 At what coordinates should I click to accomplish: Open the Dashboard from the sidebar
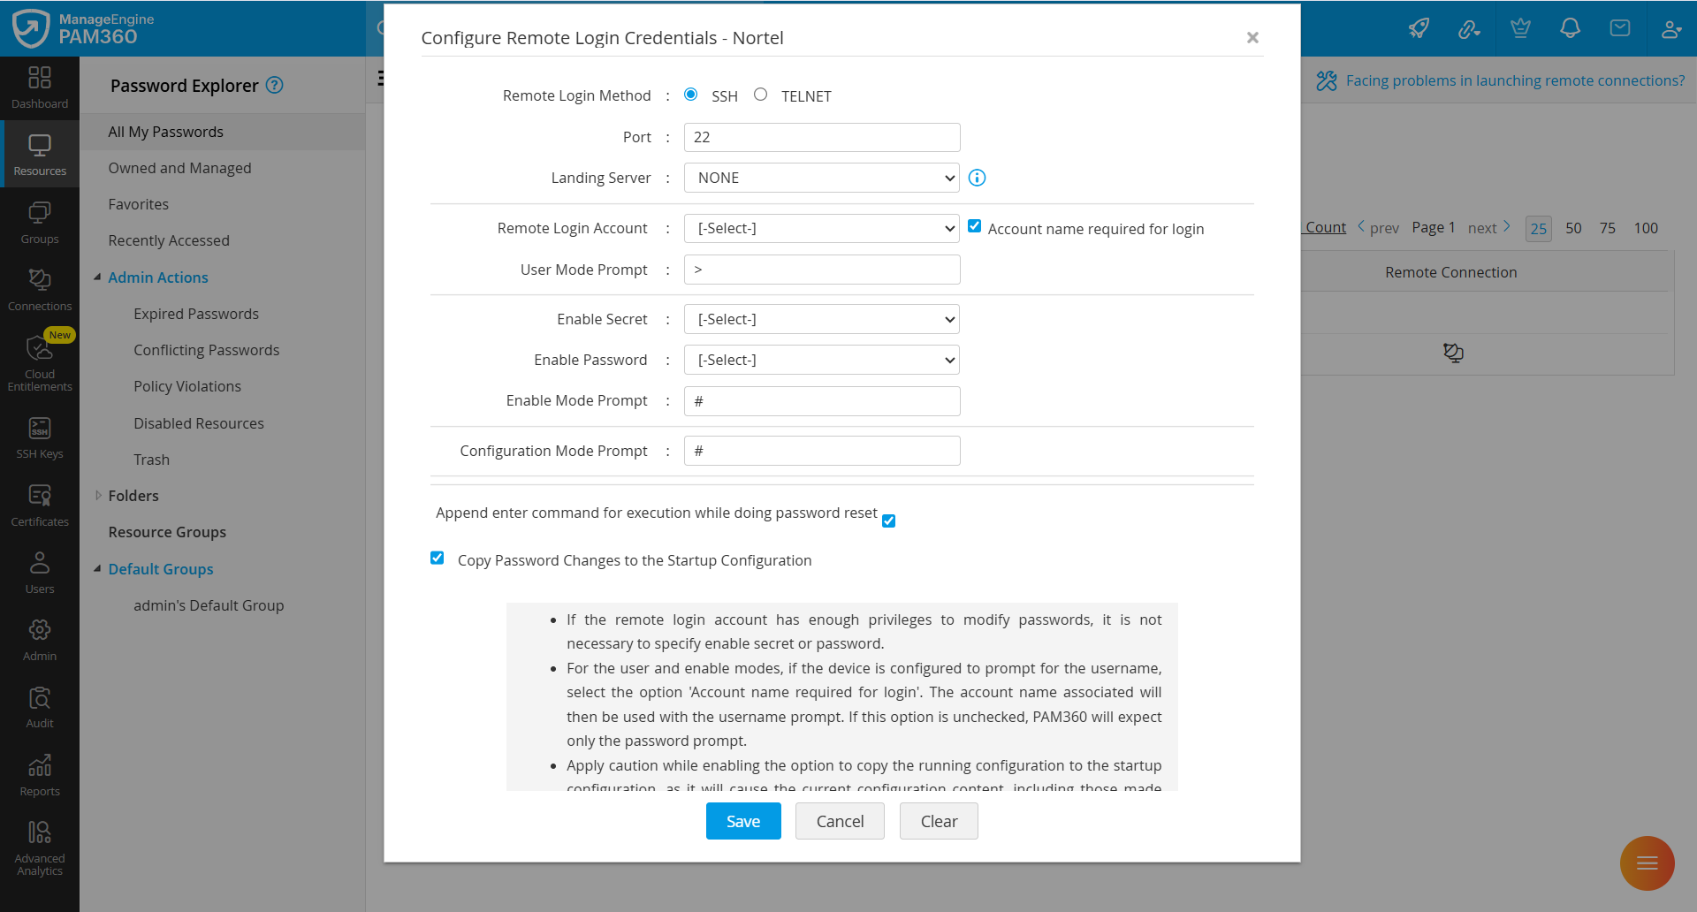39,87
